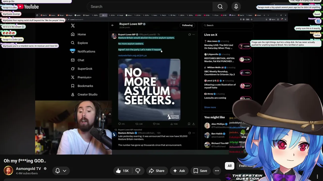323x181 pixels.
Task: Open the NO MORE ASYLUM SEEKERS tweet image
Action: (x=149, y=90)
